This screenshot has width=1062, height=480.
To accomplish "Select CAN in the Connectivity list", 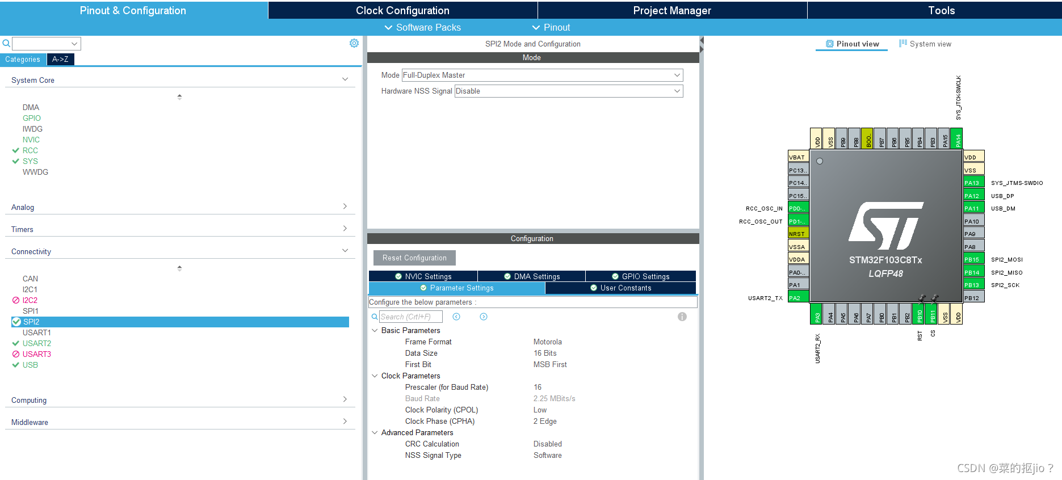I will tap(30, 279).
